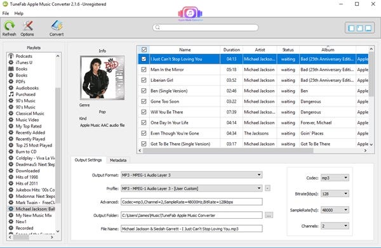The width and height of the screenshot is (381, 248).
Task: Sort tracks by Status column header
Action: [288, 49]
